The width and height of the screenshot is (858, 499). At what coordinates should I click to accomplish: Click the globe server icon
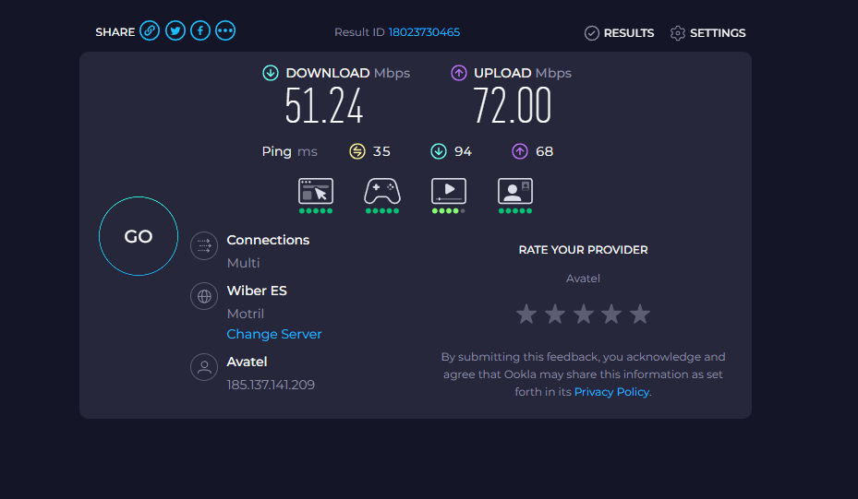203,297
